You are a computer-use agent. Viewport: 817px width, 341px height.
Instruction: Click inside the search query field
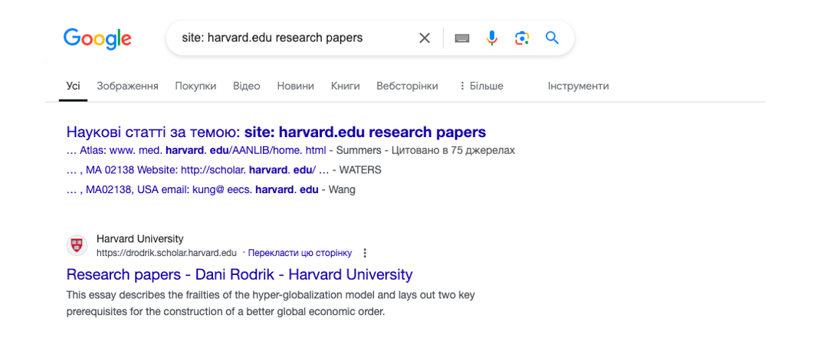(x=292, y=38)
